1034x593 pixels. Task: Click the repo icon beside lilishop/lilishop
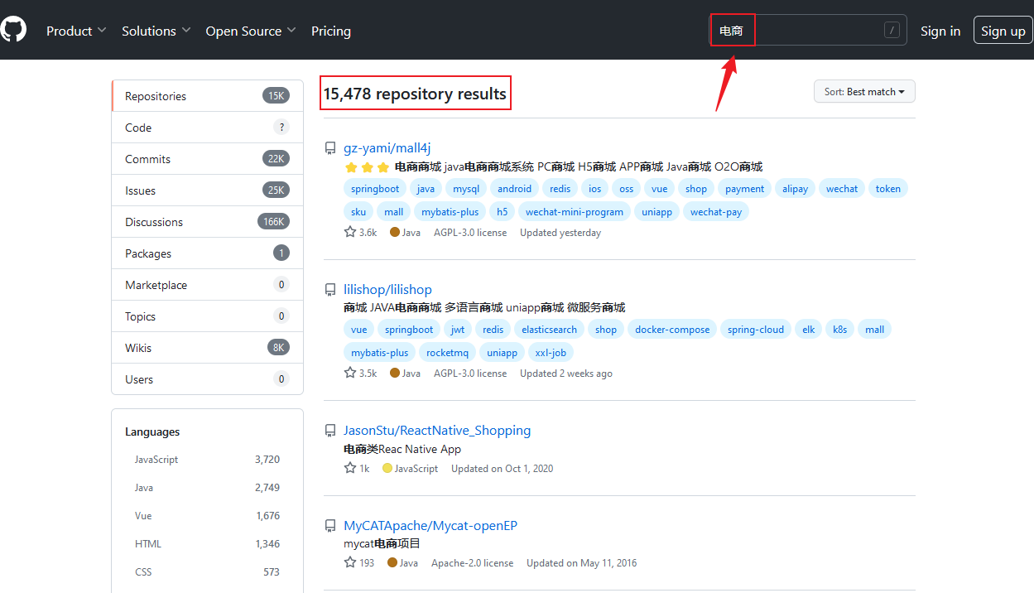tap(330, 289)
